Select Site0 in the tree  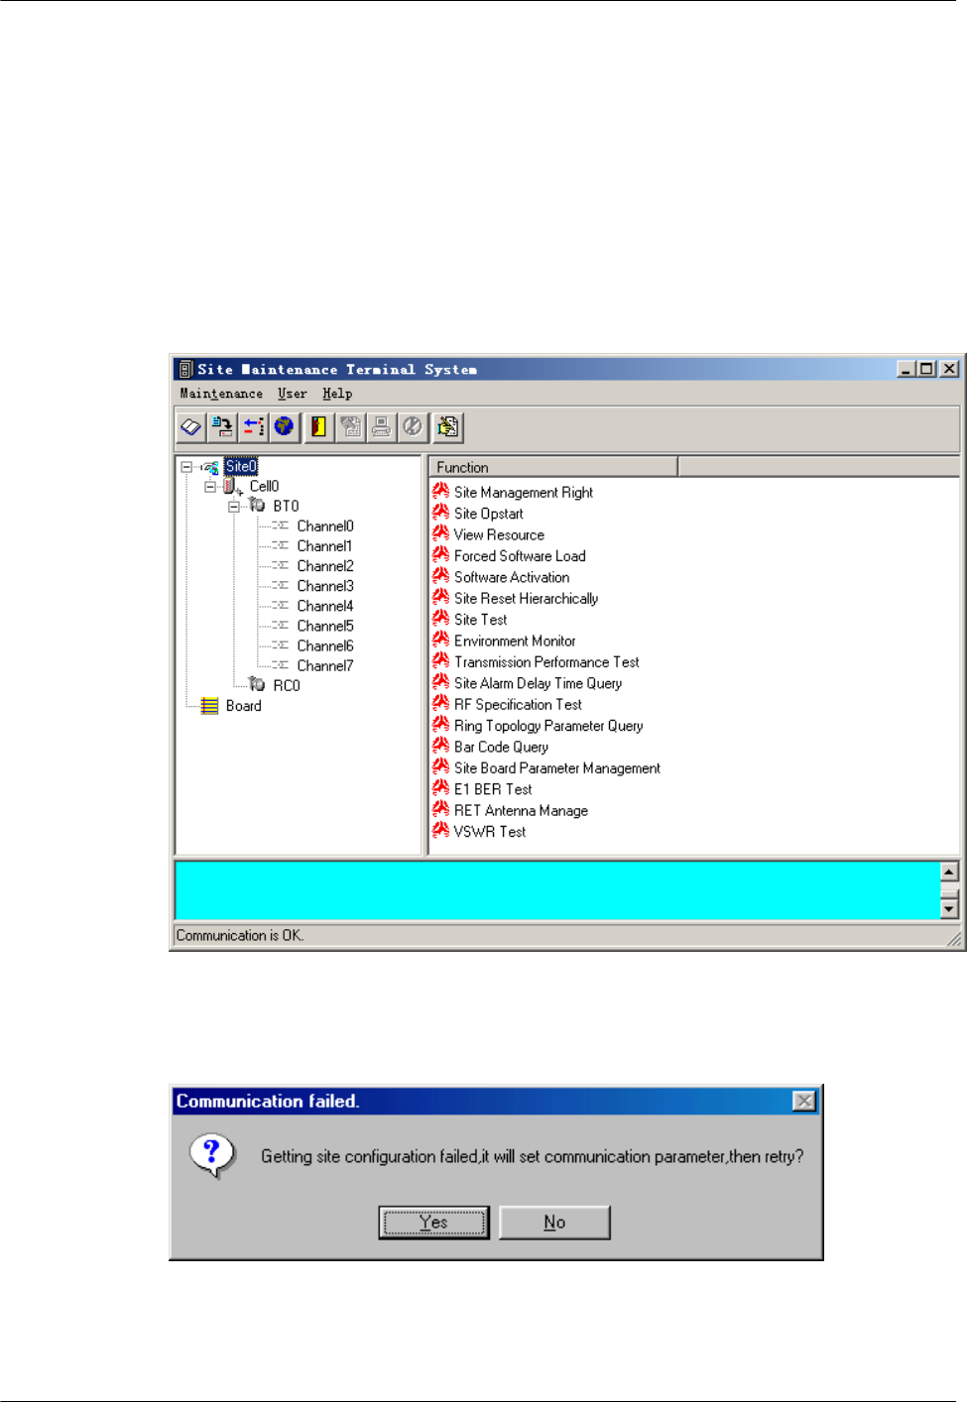pyautogui.click(x=241, y=466)
